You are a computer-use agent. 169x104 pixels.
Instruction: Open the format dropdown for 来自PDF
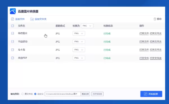click(79, 58)
